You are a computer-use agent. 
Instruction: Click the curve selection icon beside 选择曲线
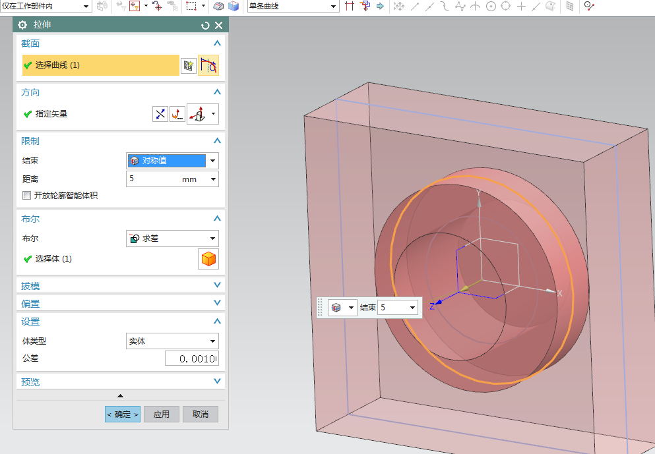(x=208, y=65)
